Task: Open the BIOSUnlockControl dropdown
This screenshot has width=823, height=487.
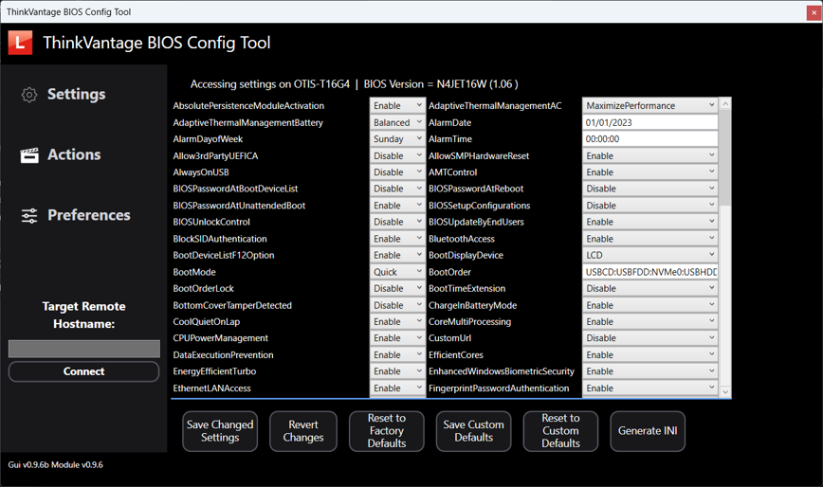Action: click(x=397, y=223)
